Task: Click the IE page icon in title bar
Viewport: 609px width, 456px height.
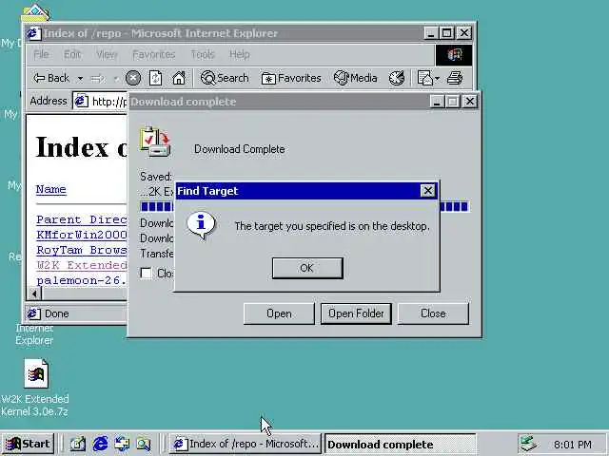Action: (x=34, y=33)
